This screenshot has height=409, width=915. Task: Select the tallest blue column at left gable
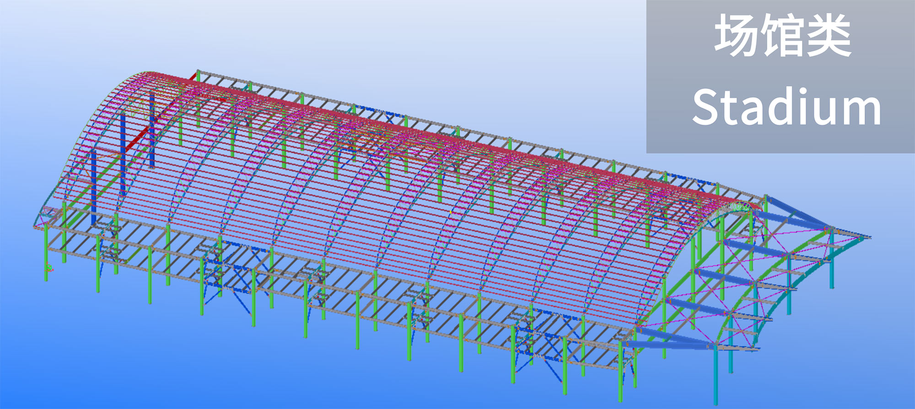pyautogui.click(x=123, y=151)
